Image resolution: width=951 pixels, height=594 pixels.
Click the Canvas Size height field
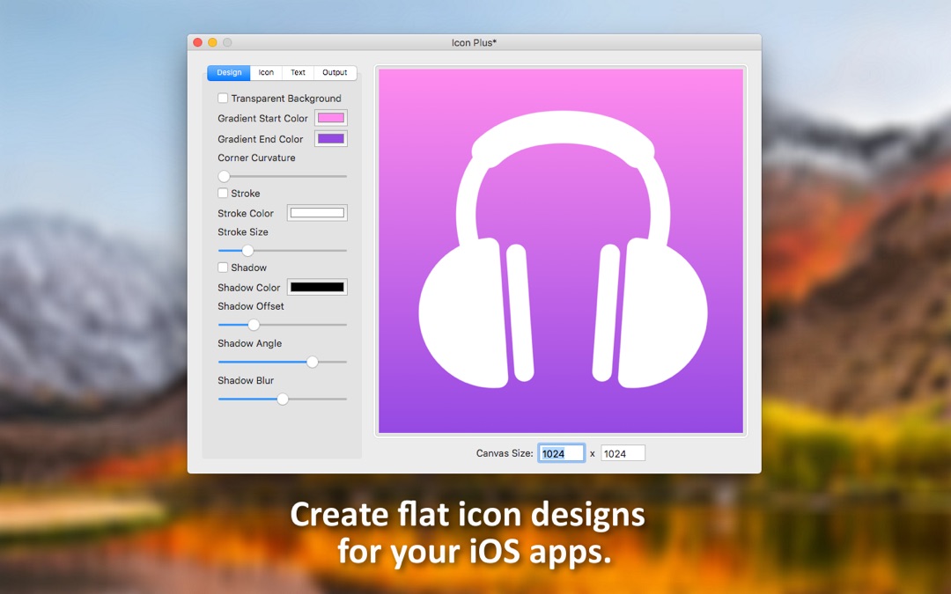(623, 452)
